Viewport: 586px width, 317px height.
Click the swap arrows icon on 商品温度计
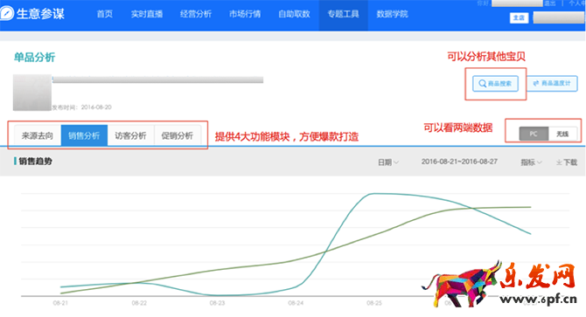point(536,83)
